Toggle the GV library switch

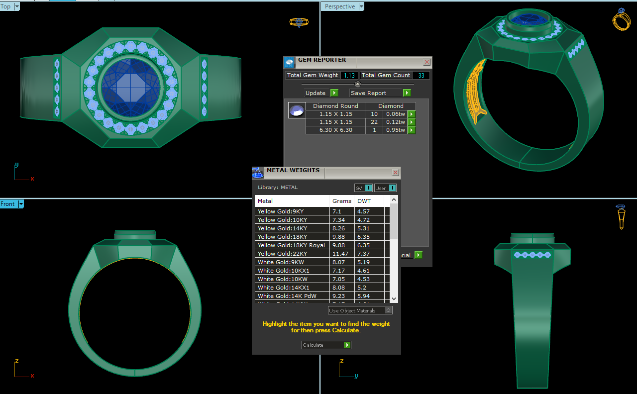pyautogui.click(x=368, y=188)
